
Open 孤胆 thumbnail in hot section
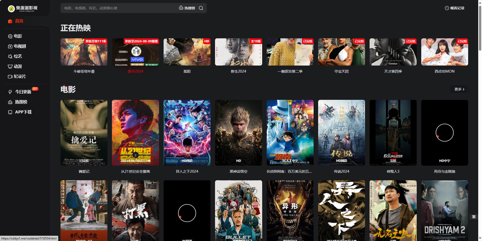click(187, 52)
